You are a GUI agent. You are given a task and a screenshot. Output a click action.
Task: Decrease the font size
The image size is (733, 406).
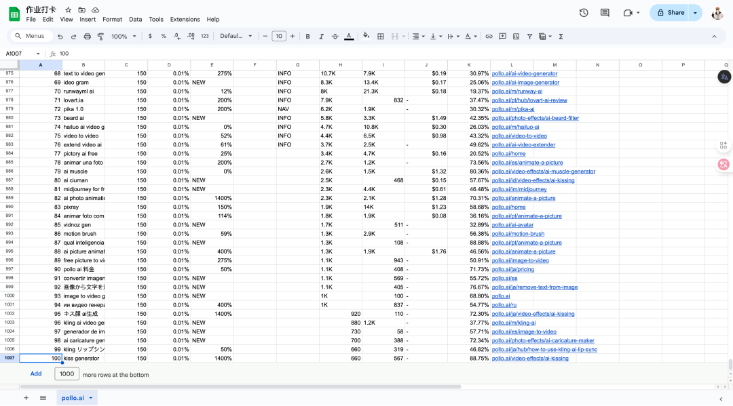tap(265, 37)
